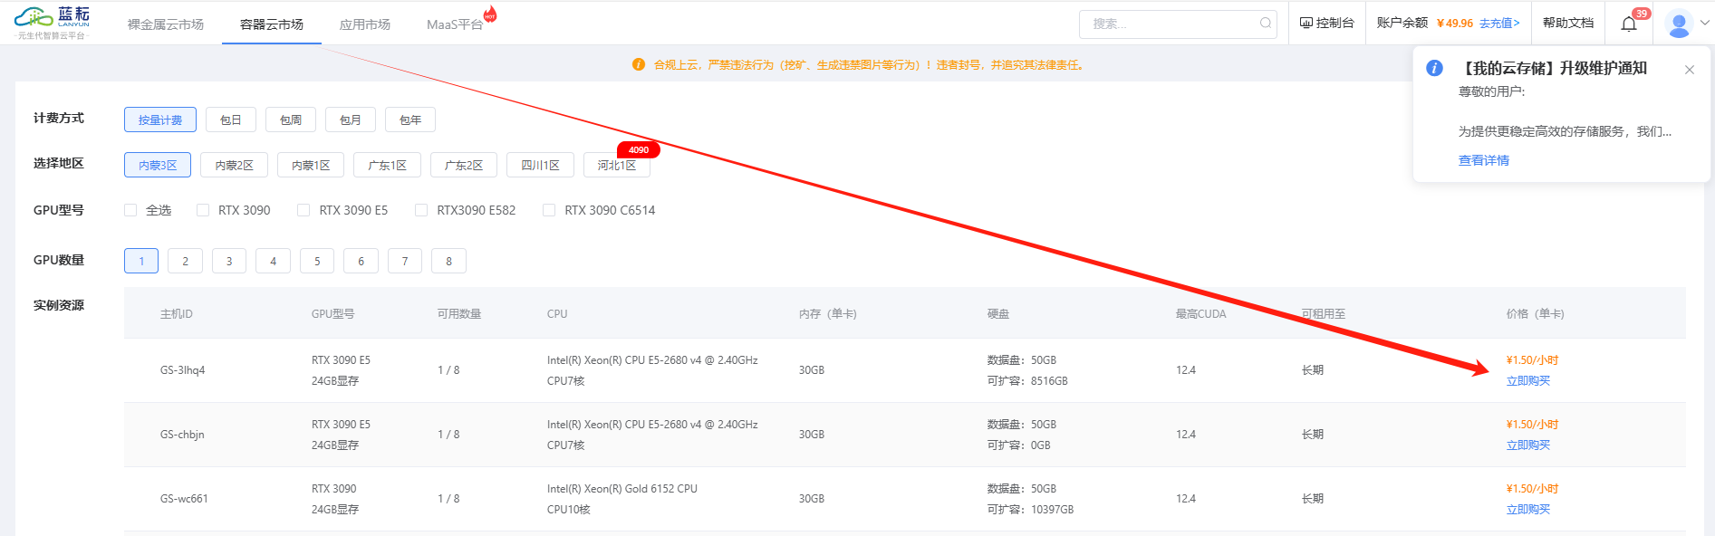Select 按量计费 billing mode
Viewport: 1715px width, 536px height.
(x=160, y=120)
